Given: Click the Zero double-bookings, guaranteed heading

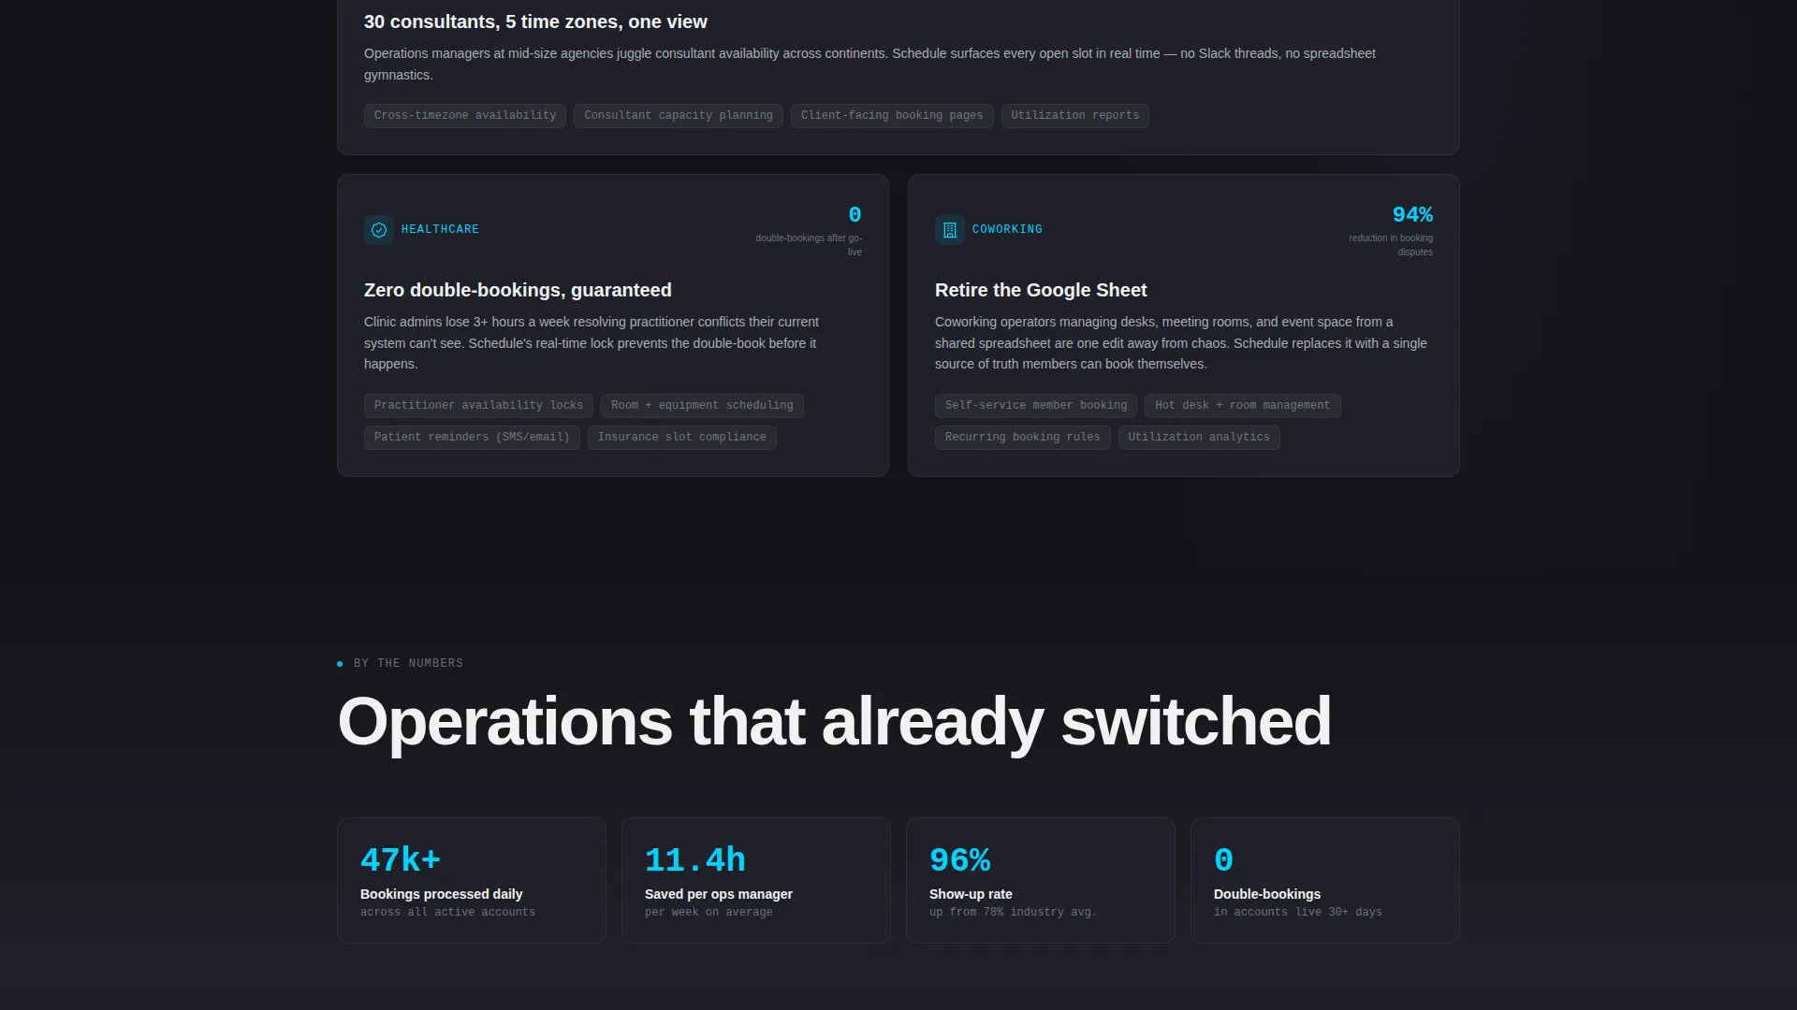Looking at the screenshot, I should coord(518,290).
